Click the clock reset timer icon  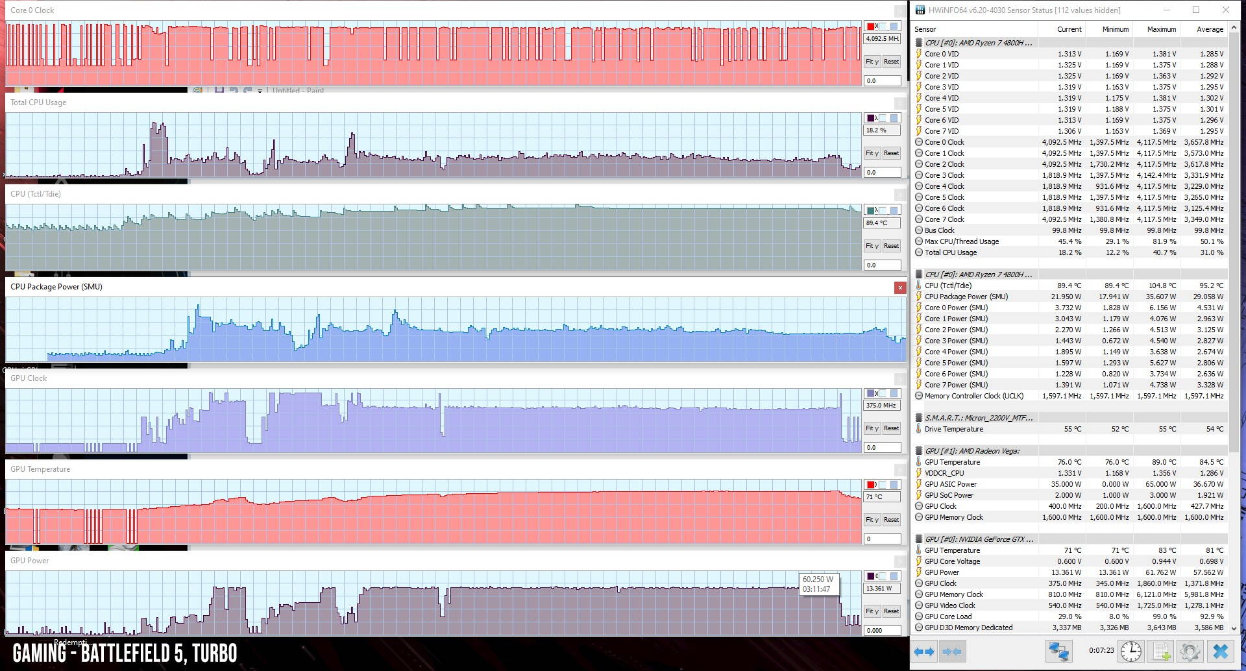click(1130, 652)
